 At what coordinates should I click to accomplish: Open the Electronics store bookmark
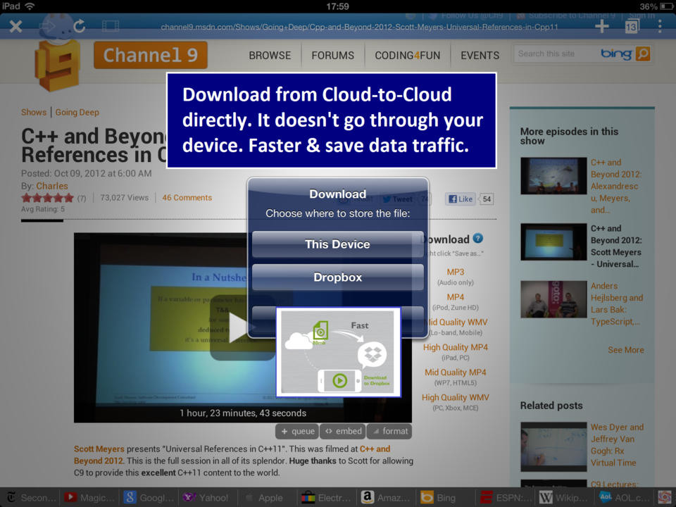coord(326,498)
